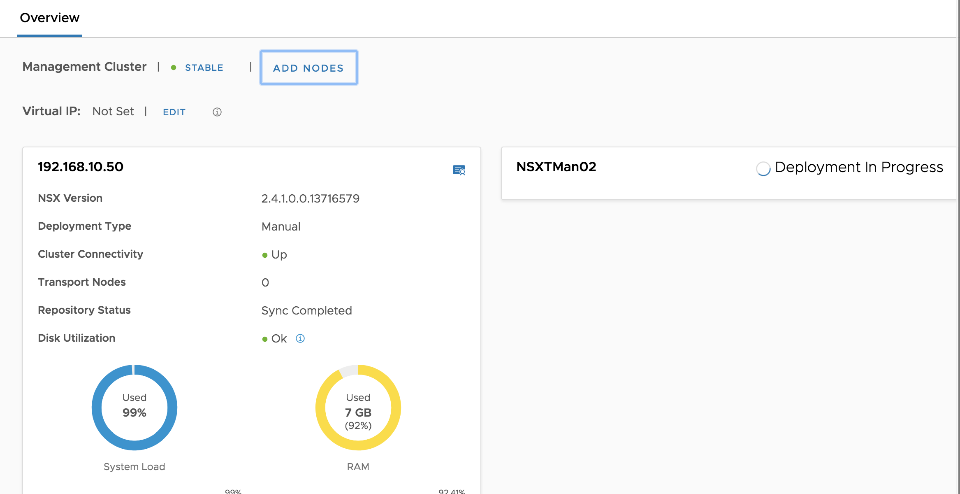The width and height of the screenshot is (960, 494).
Task: Select the System Load donut chart
Action: 134,408
